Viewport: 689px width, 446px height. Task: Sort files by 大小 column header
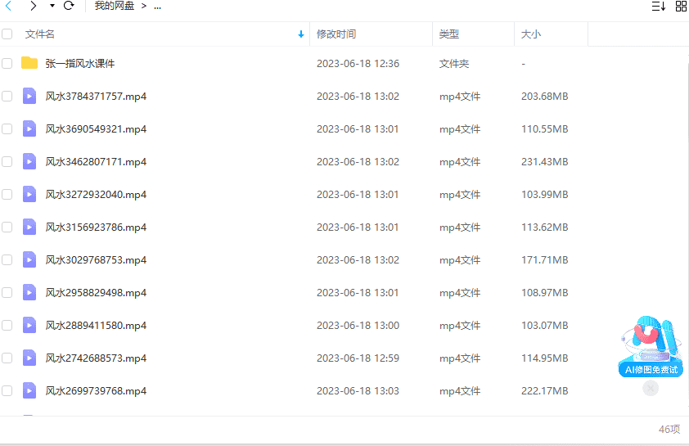point(531,34)
